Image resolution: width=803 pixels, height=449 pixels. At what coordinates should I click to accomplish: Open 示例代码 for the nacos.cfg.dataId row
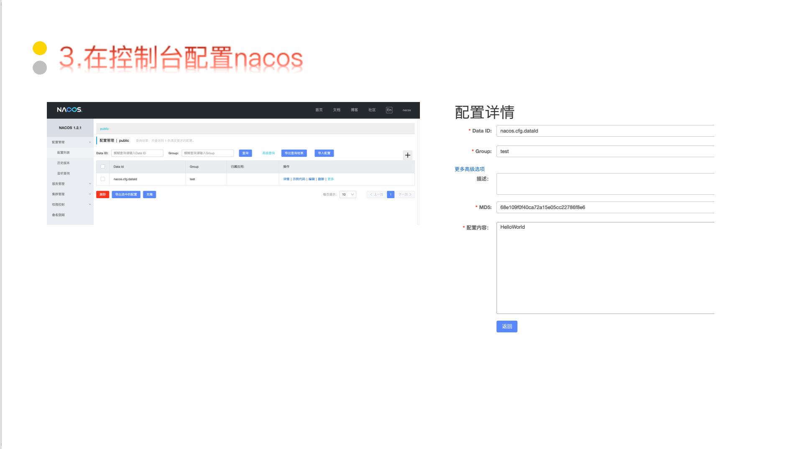(299, 179)
